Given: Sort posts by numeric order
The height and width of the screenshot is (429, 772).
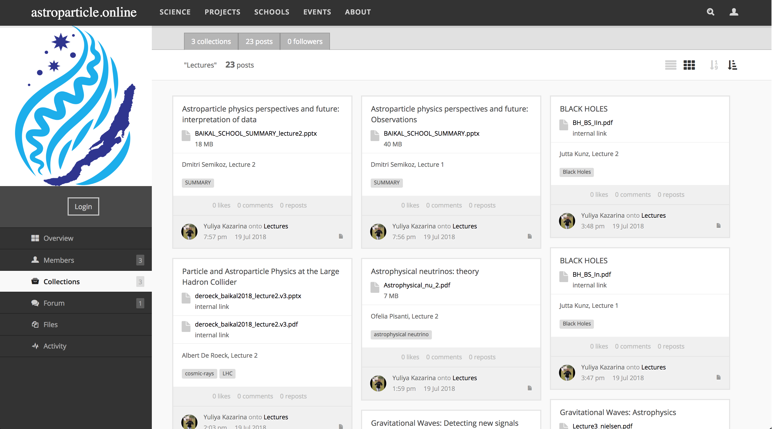Looking at the screenshot, I should 714,65.
